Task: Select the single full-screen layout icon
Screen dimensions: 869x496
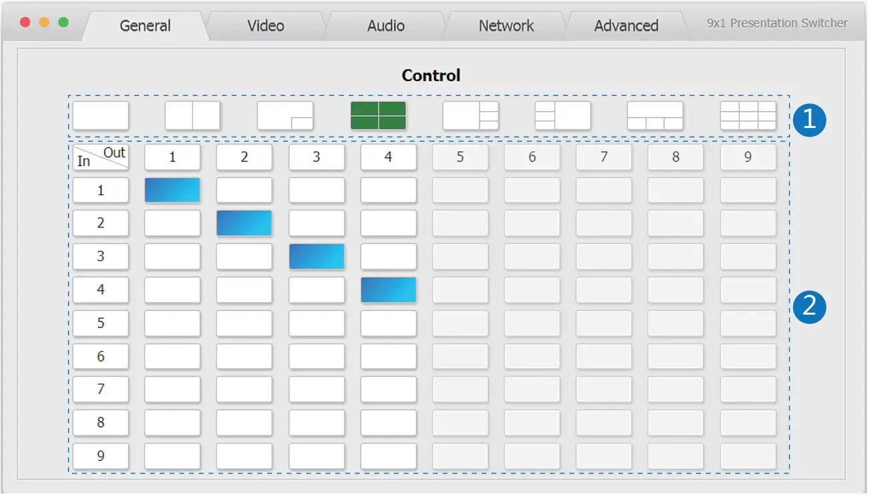Action: tap(101, 116)
